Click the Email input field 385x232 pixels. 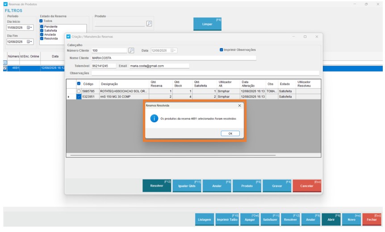(x=159, y=66)
